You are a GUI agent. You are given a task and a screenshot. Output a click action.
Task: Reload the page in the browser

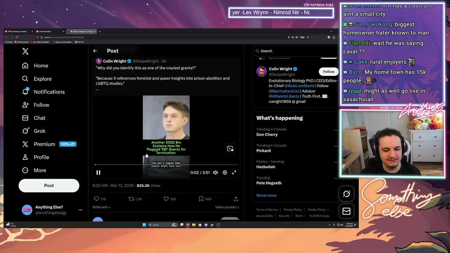click(x=17, y=37)
